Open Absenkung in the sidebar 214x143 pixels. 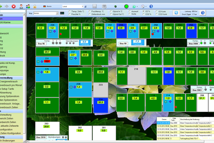[x=6, y=92]
